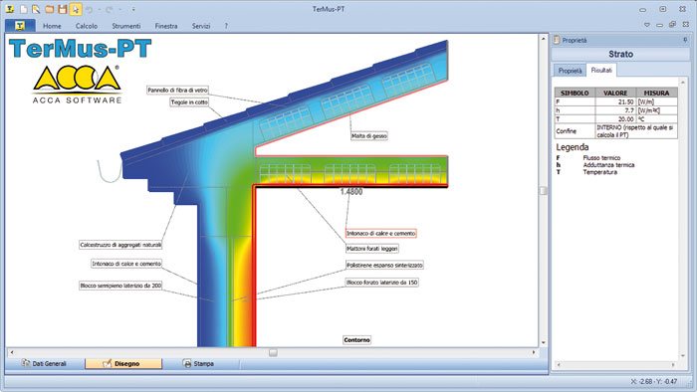
Task: Click the X Y coordinates readout in status bar
Action: click(654, 381)
